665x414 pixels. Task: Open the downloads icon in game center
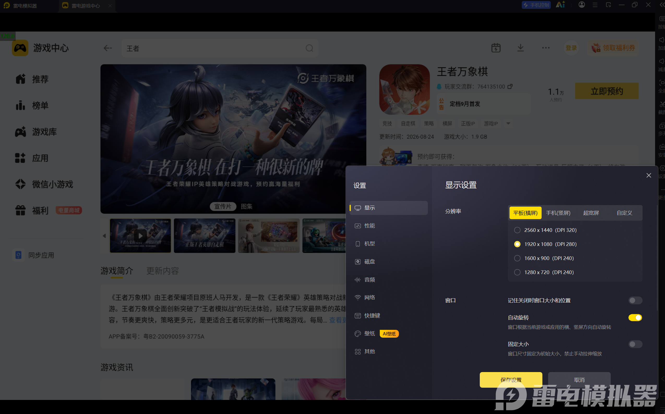(x=520, y=48)
